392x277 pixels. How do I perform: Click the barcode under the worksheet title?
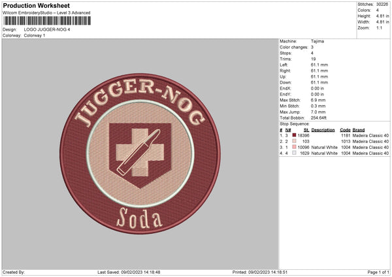tap(47, 21)
